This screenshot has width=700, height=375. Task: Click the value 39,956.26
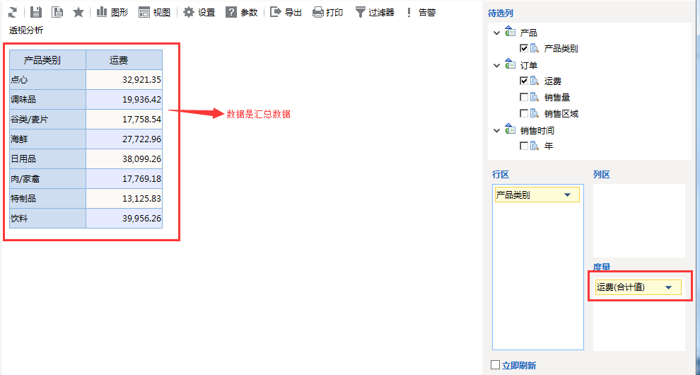(x=124, y=218)
